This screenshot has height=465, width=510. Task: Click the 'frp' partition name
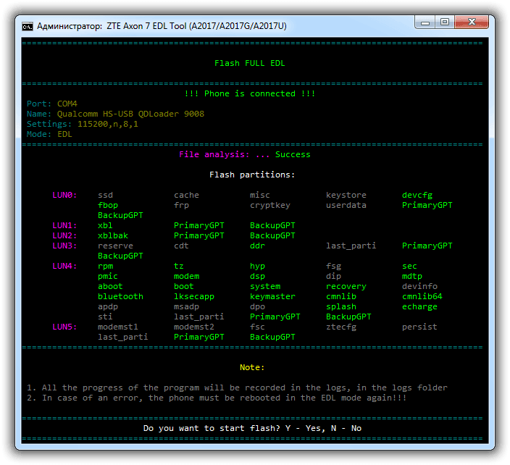click(181, 205)
